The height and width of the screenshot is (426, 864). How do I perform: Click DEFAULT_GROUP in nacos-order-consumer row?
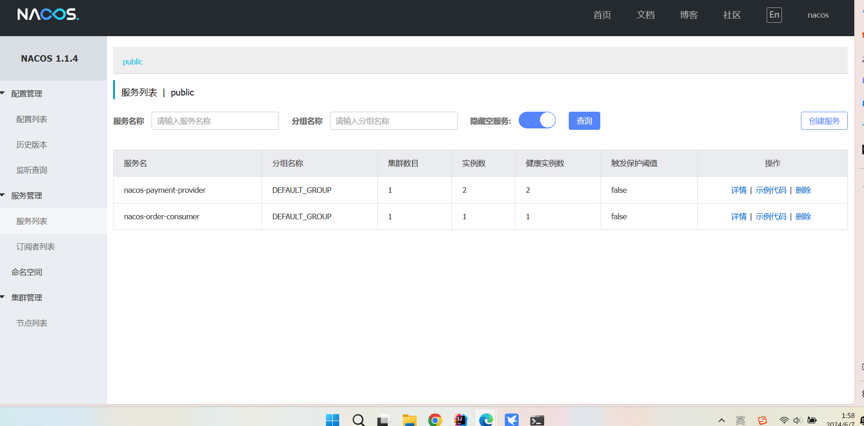(302, 216)
